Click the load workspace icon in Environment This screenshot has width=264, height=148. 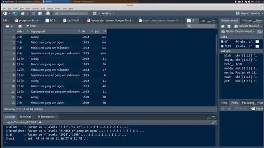pyautogui.click(x=223, y=26)
